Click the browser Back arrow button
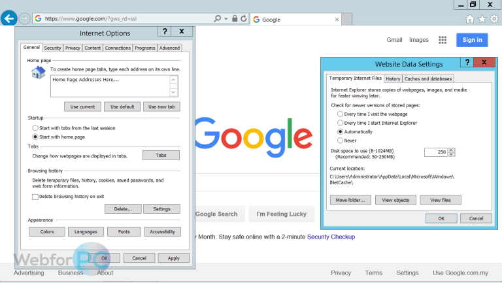The height and width of the screenshot is (283, 502). point(9,18)
